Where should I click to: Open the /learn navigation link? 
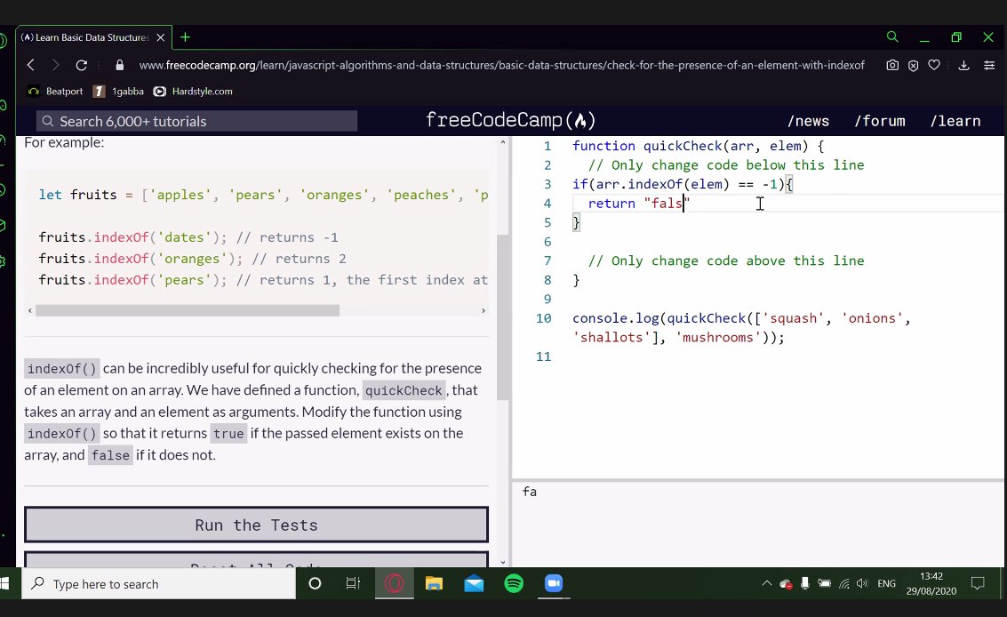pos(955,121)
